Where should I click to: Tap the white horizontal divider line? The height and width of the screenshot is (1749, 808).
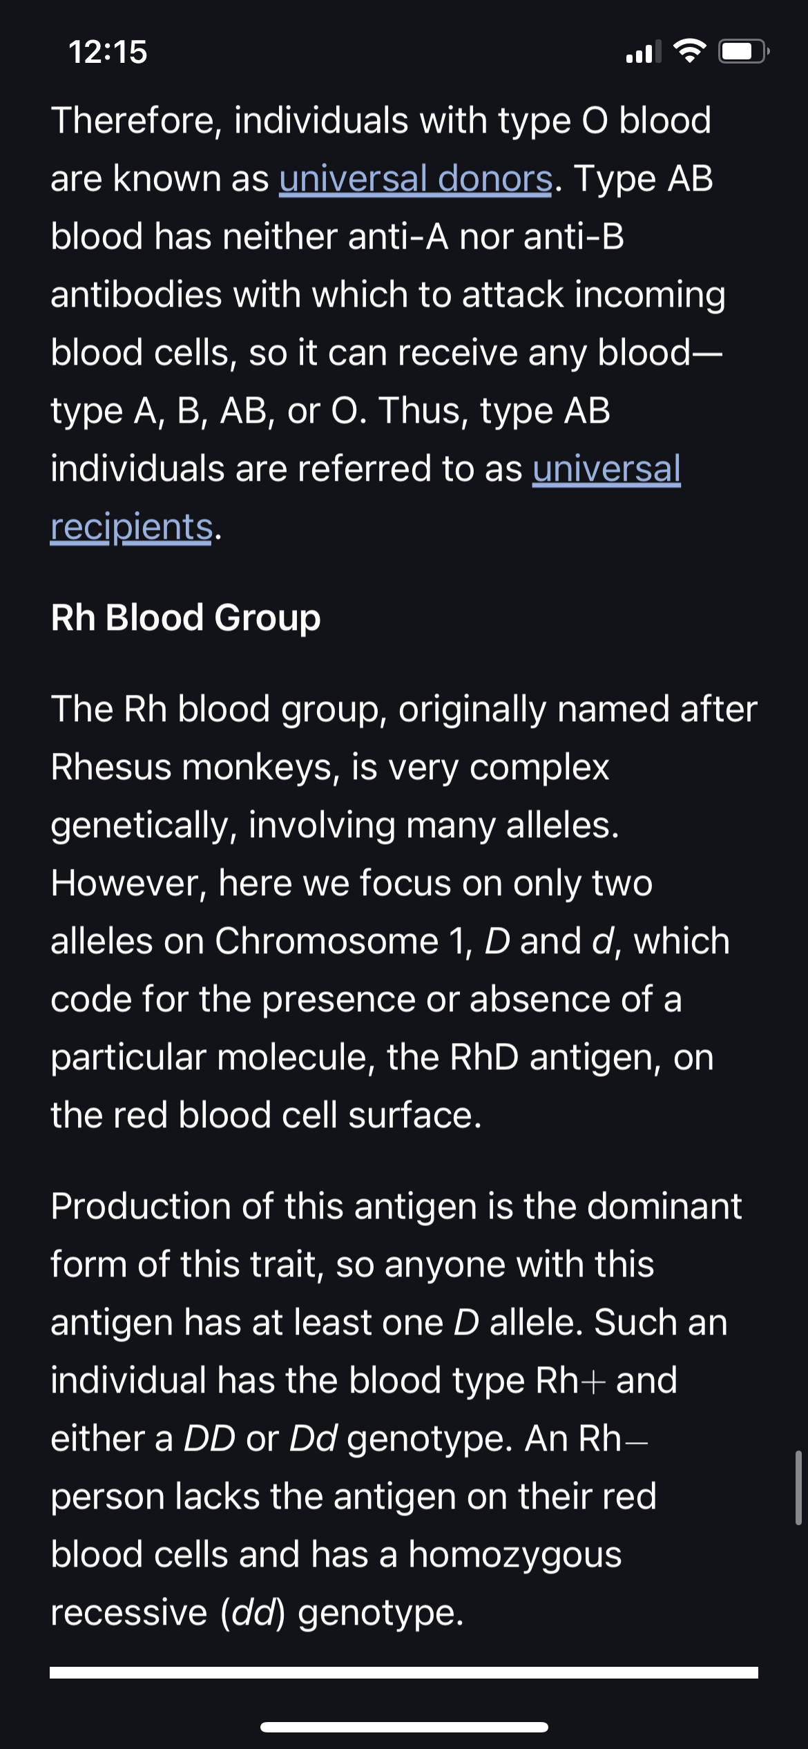coord(404,1672)
